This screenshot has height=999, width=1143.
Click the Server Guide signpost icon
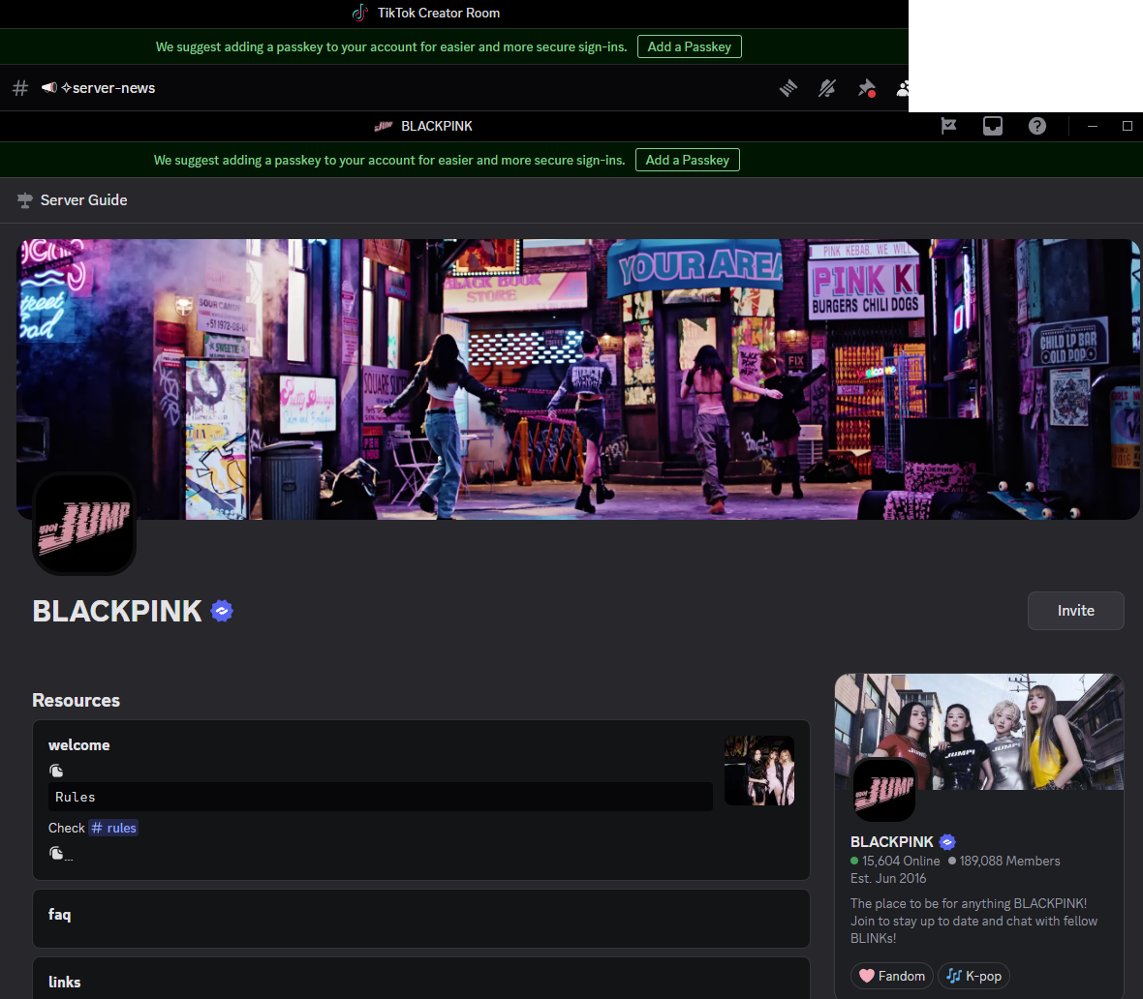[25, 200]
